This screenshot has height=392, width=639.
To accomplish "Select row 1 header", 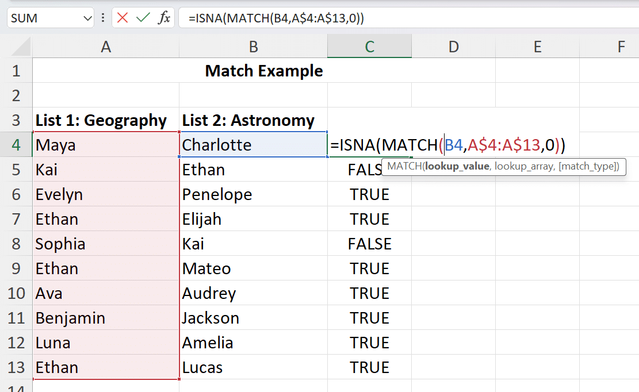I will coord(16,71).
